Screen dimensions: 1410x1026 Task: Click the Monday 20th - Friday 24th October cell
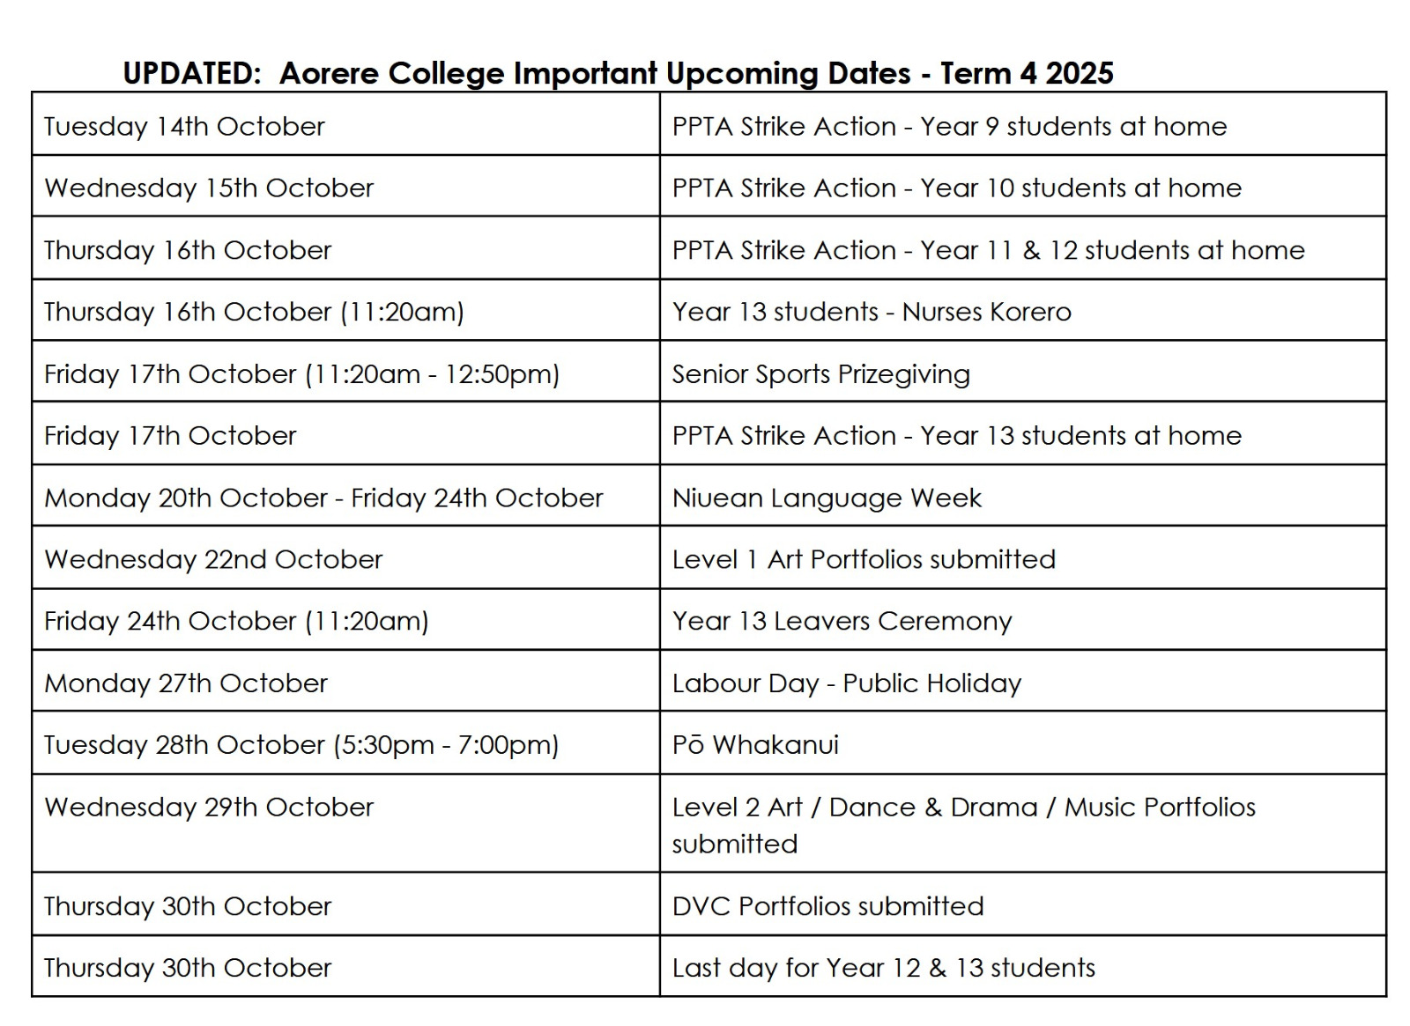(323, 498)
